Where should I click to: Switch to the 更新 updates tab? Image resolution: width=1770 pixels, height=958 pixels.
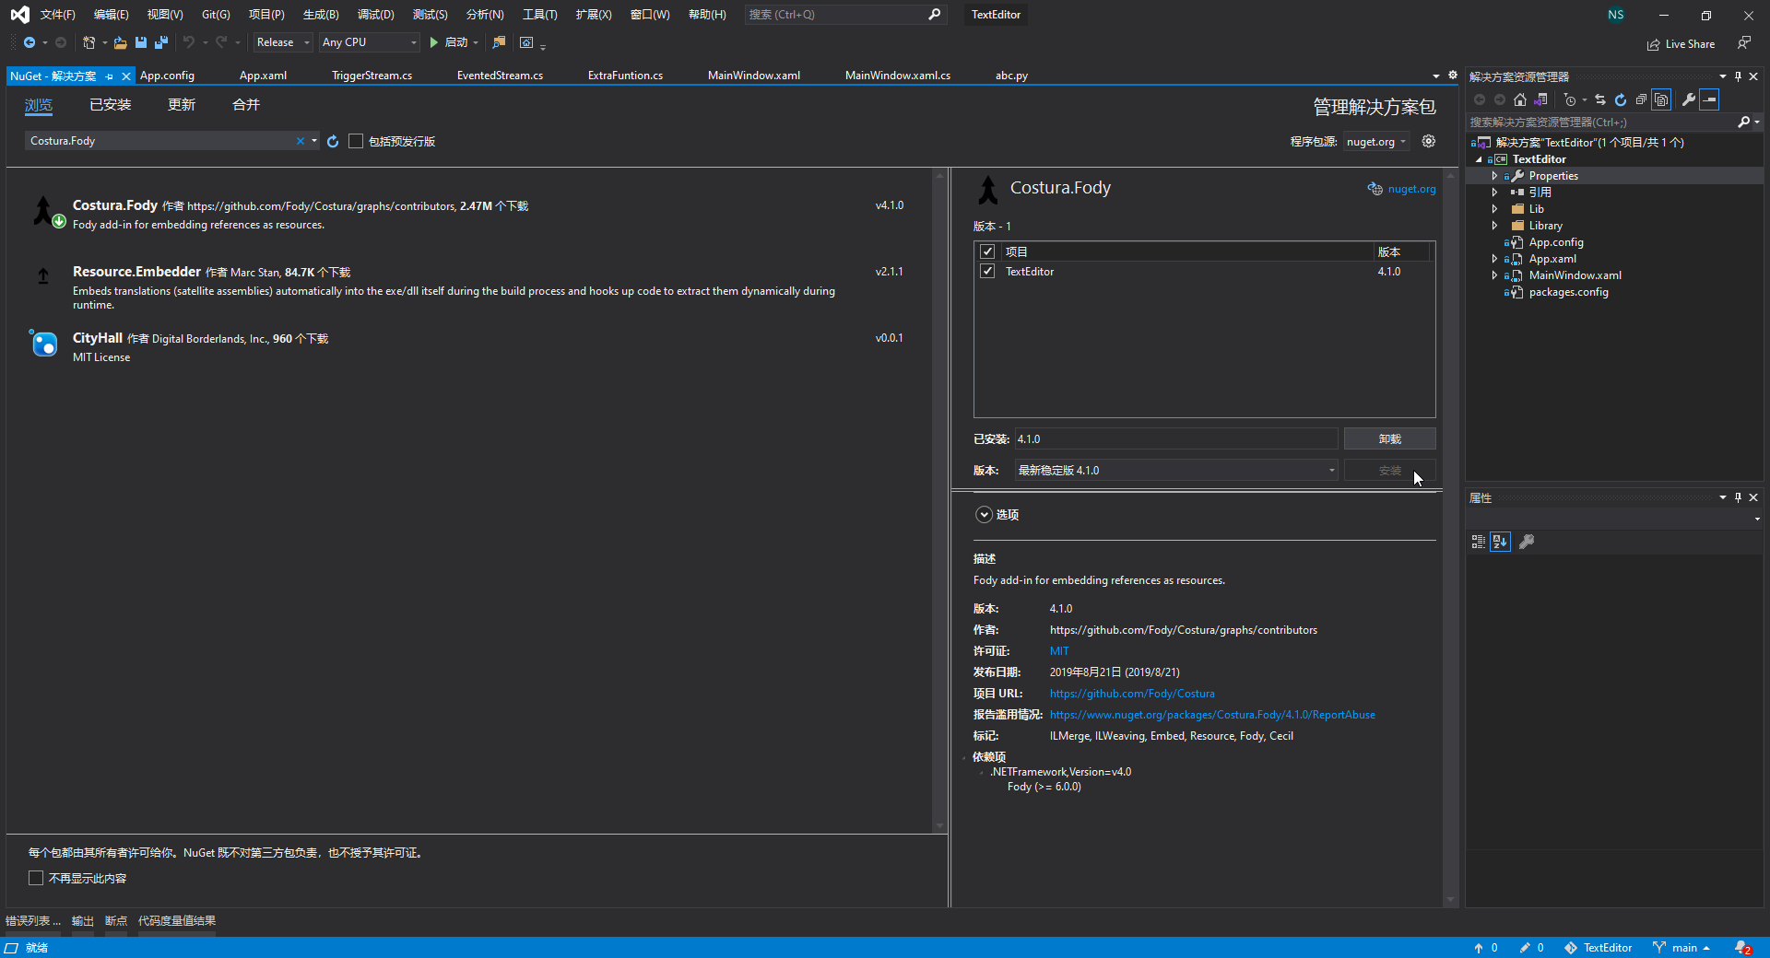coord(182,105)
